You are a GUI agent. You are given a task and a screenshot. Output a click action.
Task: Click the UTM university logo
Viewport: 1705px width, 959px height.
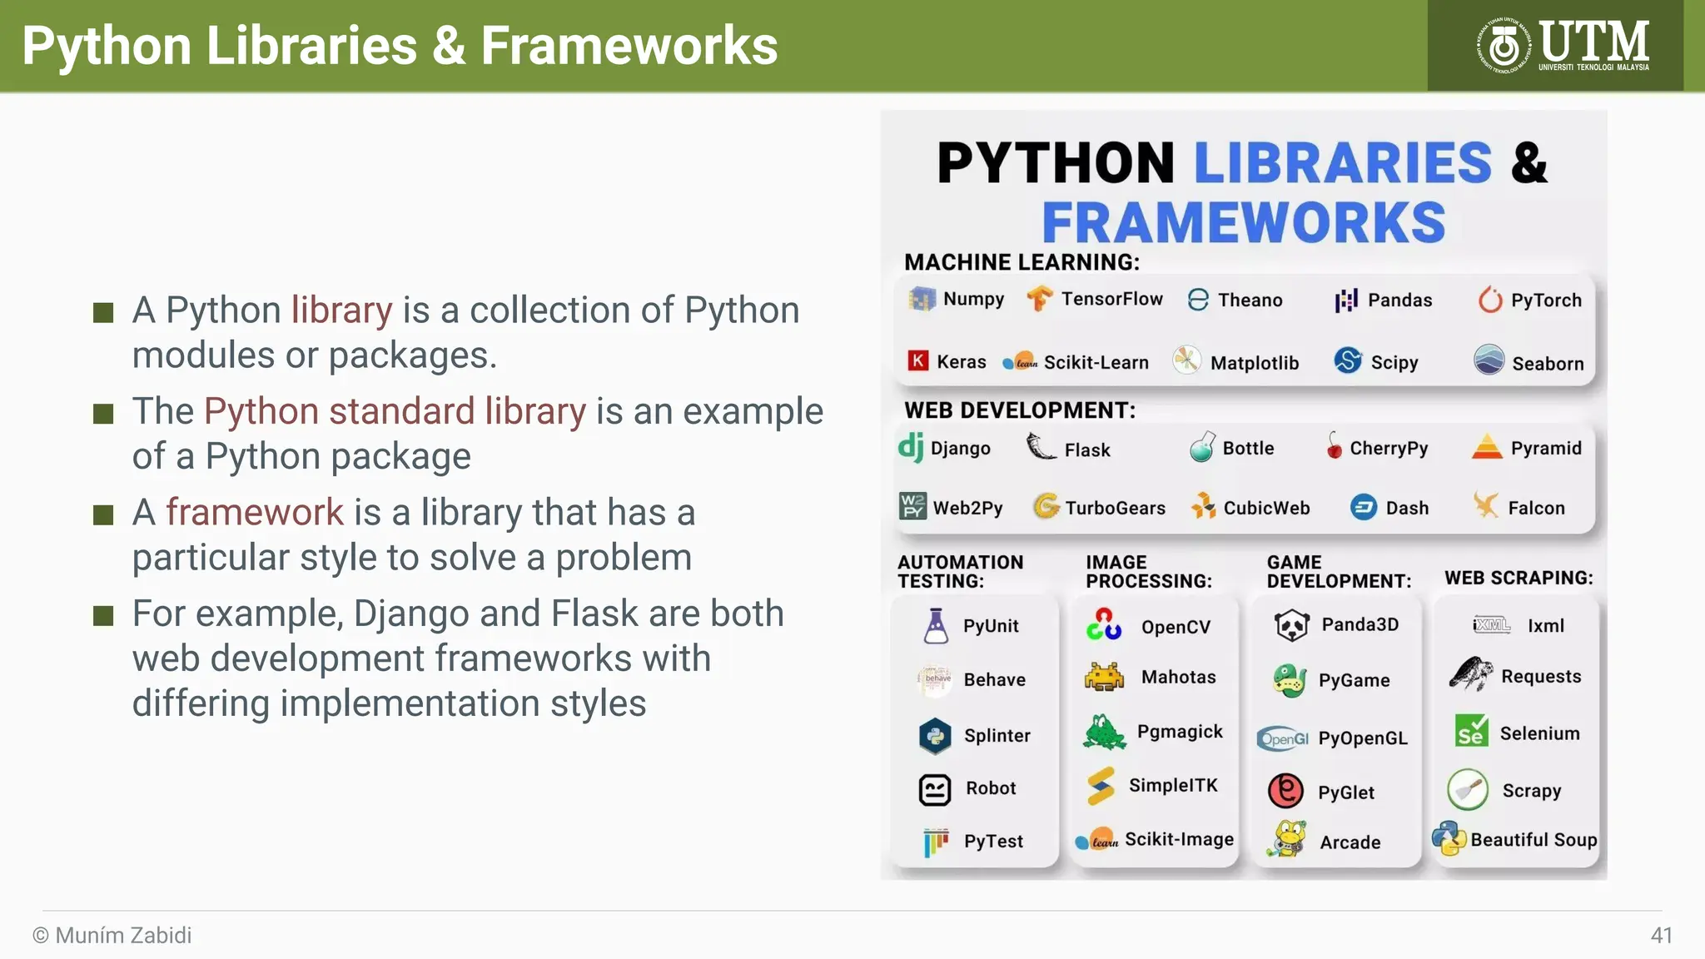1563,46
